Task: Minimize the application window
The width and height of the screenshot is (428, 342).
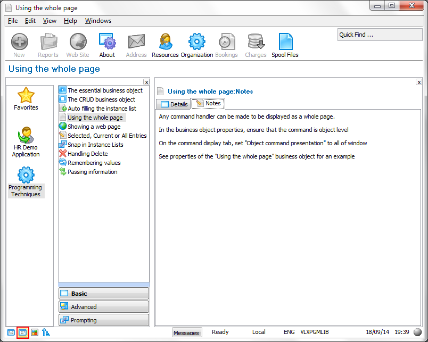Action: coord(377,6)
